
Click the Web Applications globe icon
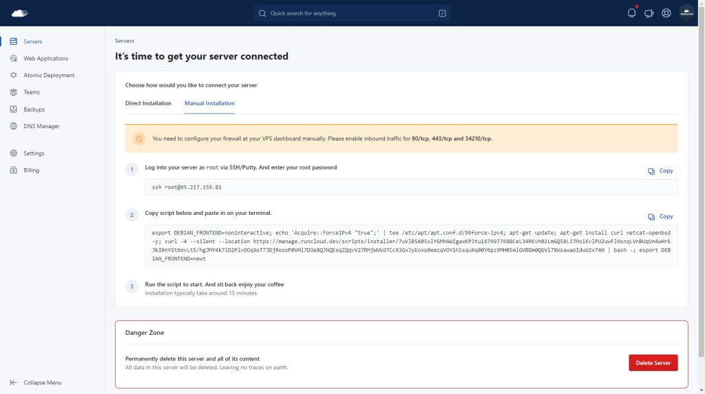pyautogui.click(x=14, y=59)
